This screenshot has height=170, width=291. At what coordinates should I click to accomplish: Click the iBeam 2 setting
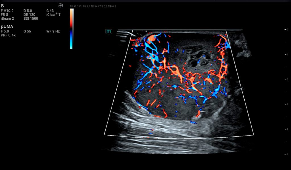tap(7, 19)
